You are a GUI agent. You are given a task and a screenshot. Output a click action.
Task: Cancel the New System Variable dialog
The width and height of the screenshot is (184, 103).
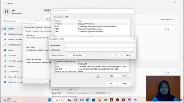tap(129, 55)
